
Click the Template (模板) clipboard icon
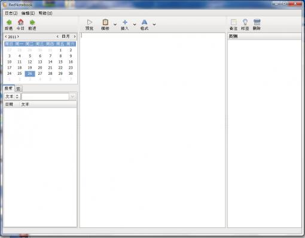tap(105, 22)
